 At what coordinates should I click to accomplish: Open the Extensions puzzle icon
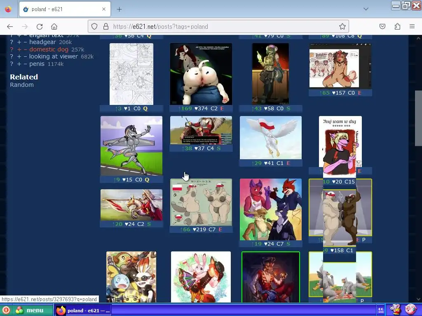397,26
